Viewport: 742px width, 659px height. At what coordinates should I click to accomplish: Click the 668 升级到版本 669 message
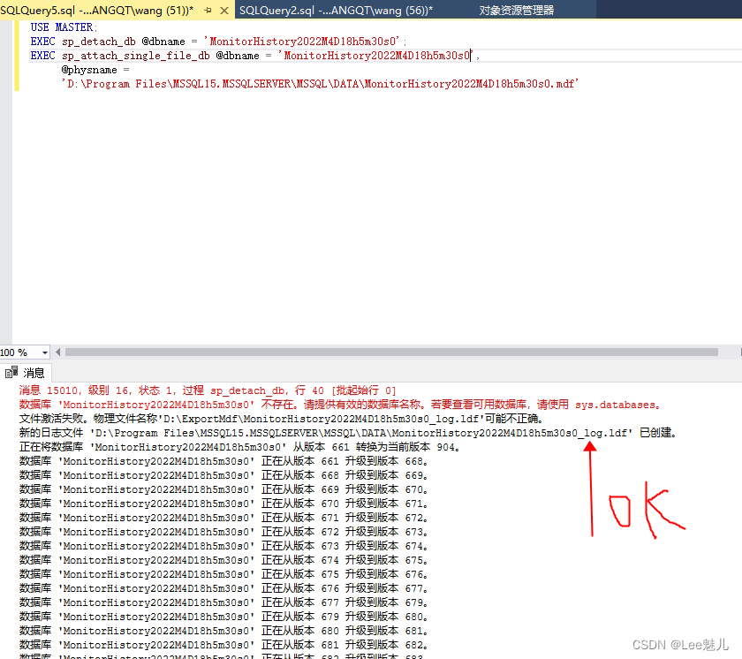(x=223, y=475)
